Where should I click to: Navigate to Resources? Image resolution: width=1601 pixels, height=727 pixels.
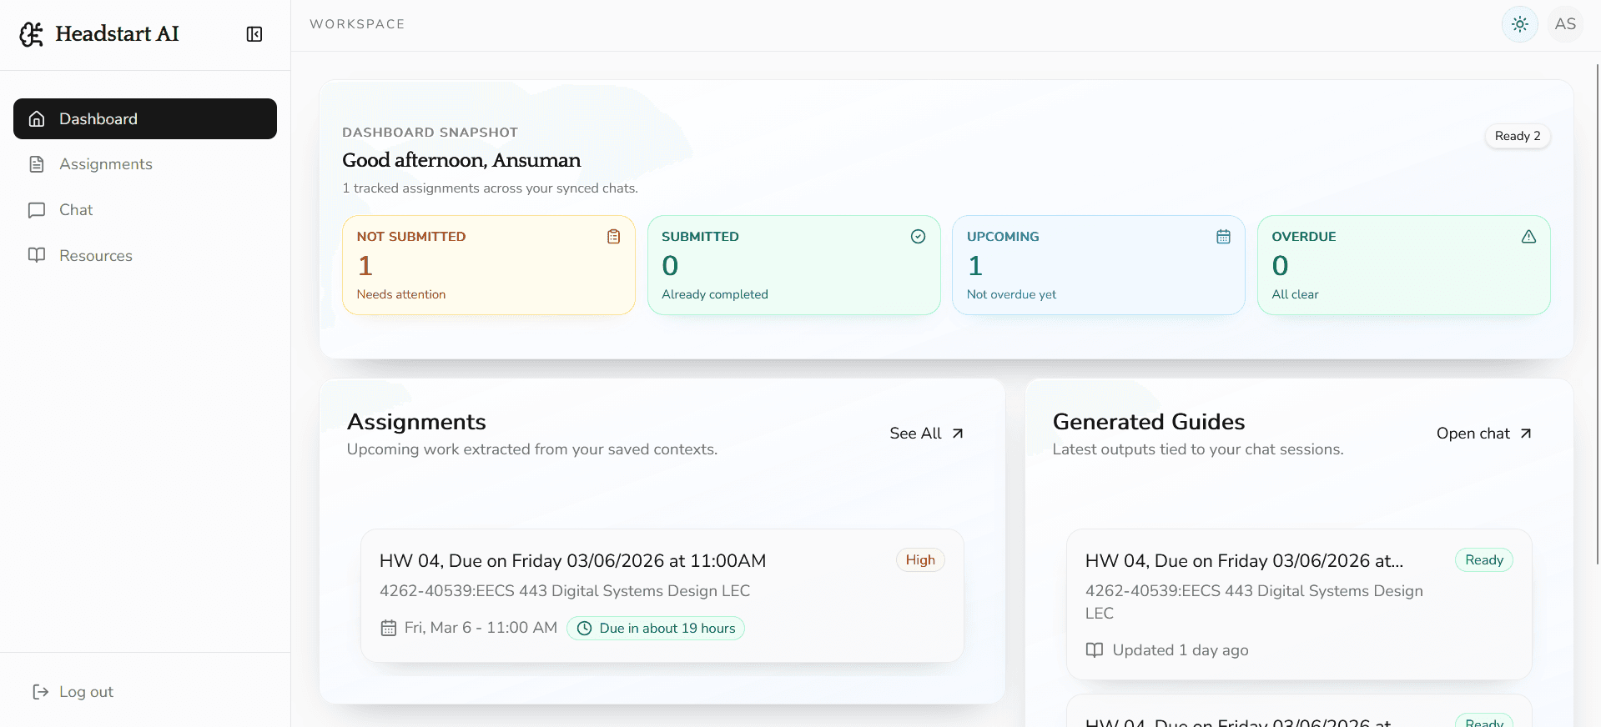point(145,256)
